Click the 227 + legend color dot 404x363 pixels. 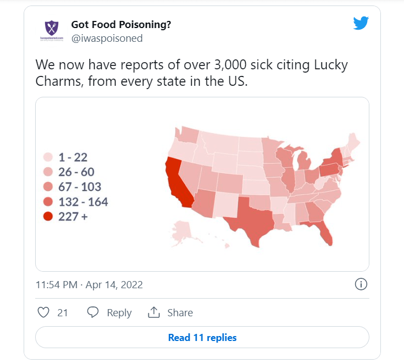pyautogui.click(x=48, y=217)
